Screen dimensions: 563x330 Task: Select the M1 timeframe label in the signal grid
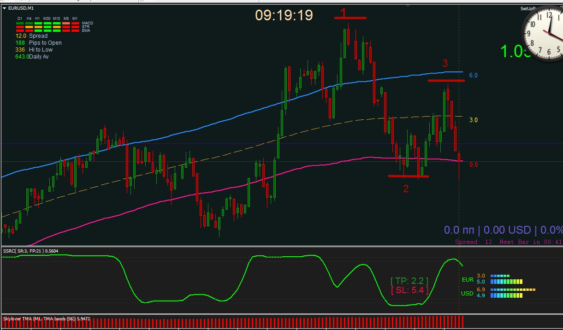click(75, 18)
